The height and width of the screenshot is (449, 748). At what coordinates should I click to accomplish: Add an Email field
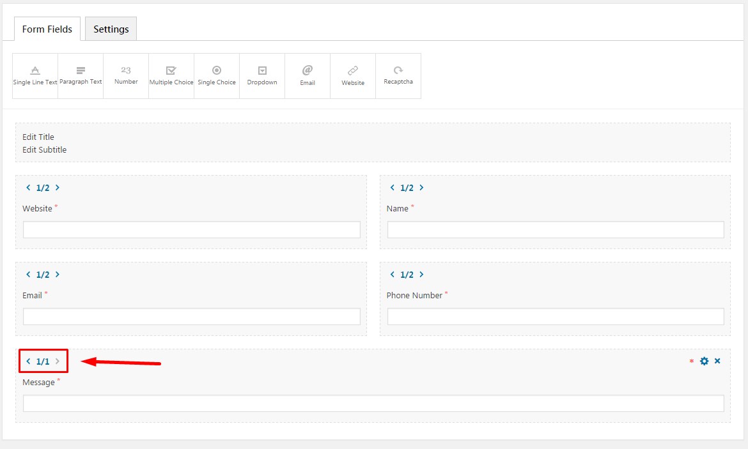tap(308, 76)
